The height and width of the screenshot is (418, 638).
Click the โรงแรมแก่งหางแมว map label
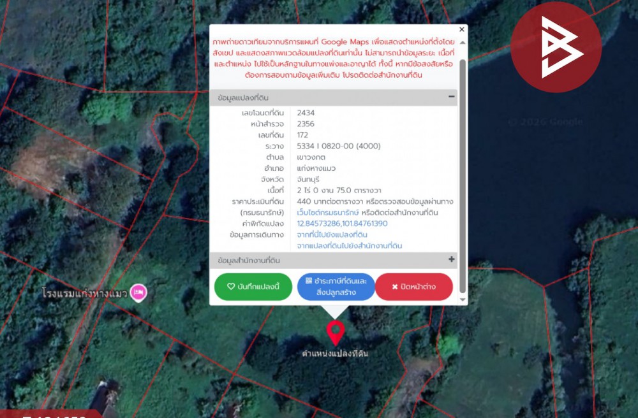click(85, 293)
